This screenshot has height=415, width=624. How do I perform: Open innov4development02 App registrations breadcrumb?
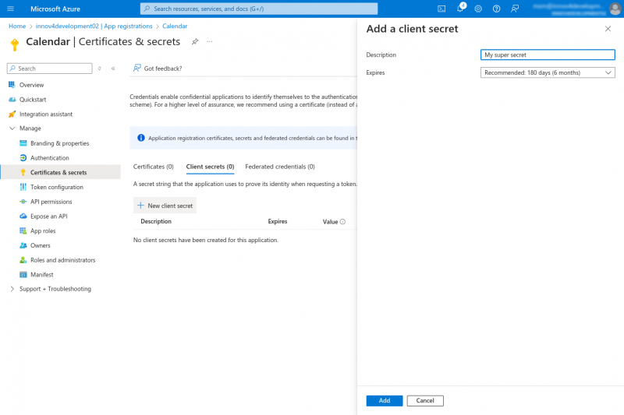pyautogui.click(x=94, y=26)
